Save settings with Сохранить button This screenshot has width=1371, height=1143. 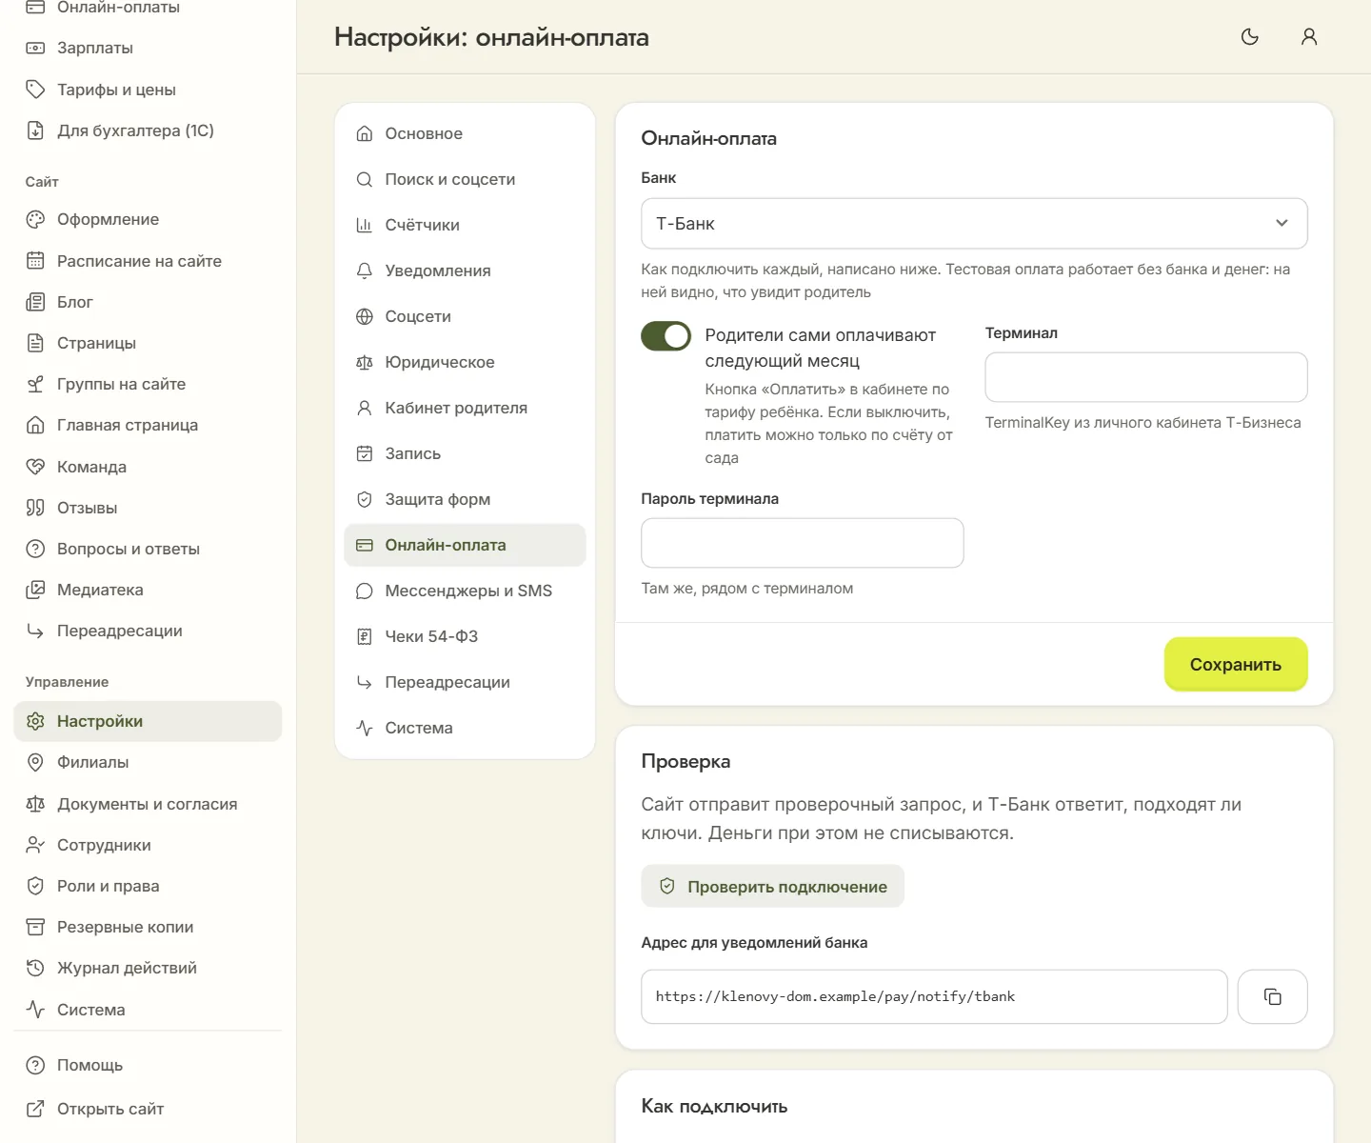pos(1236,664)
